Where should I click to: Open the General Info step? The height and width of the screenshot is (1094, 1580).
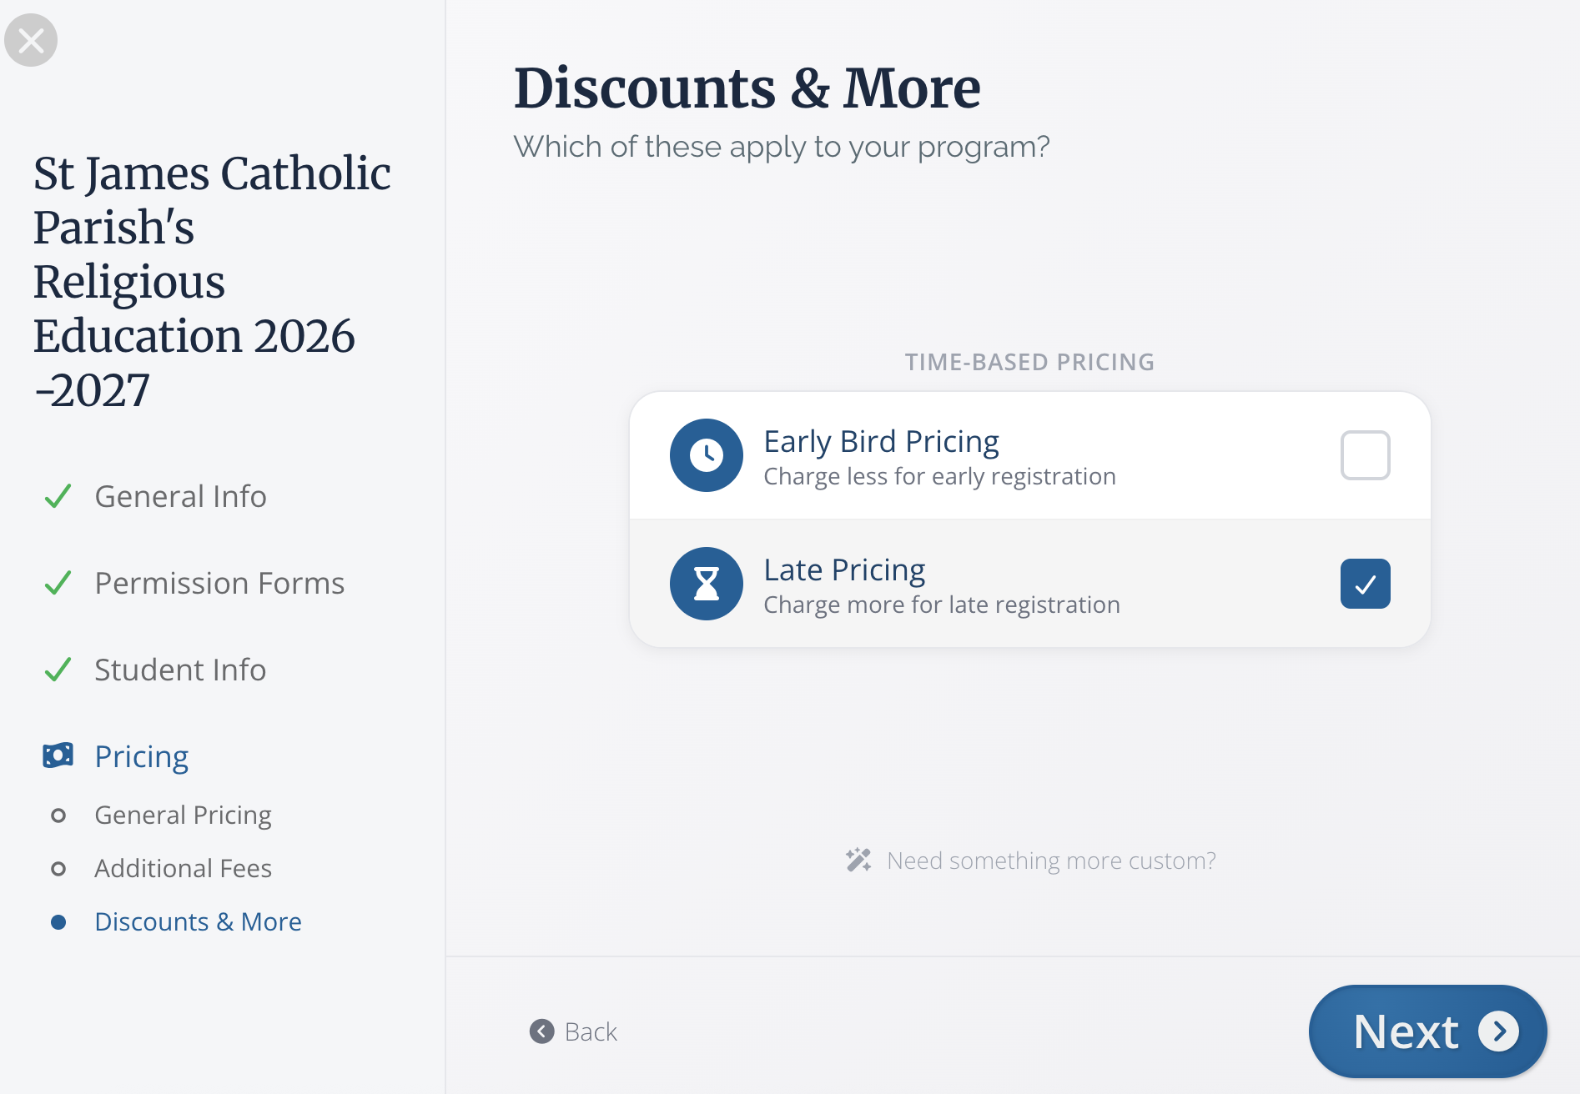pyautogui.click(x=180, y=497)
